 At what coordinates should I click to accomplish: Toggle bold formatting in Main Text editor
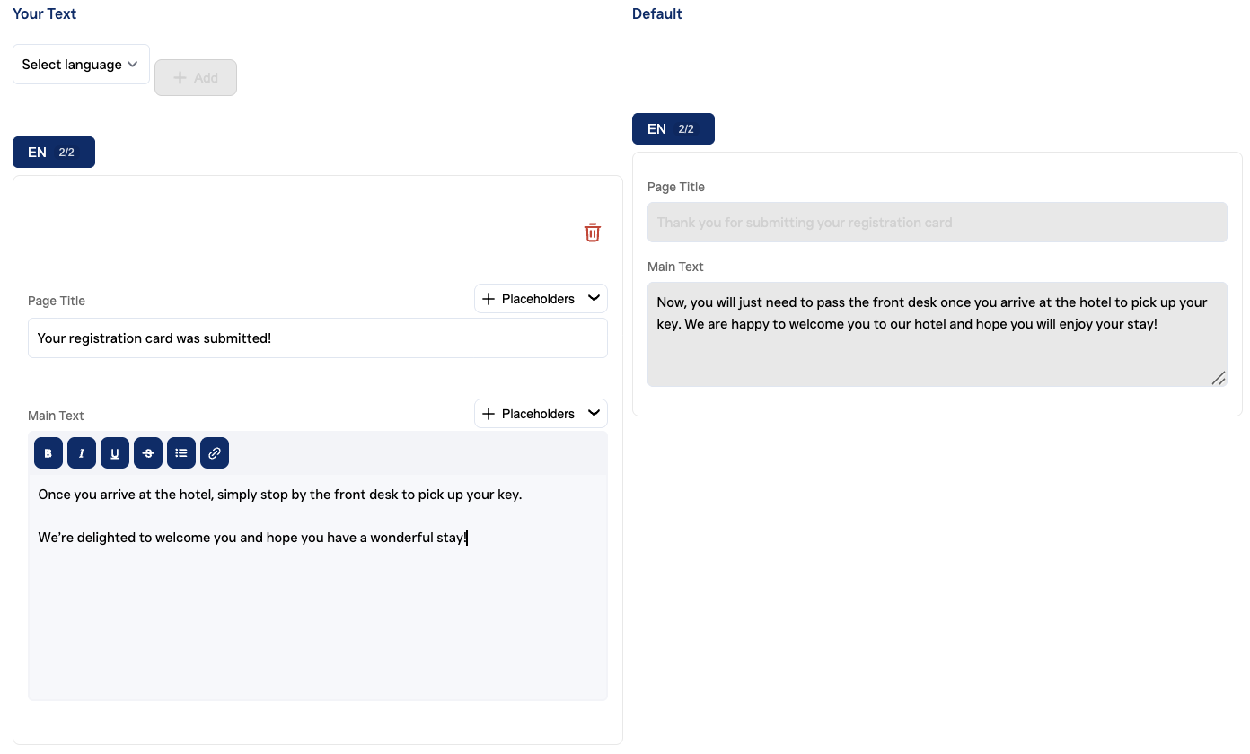click(x=48, y=453)
